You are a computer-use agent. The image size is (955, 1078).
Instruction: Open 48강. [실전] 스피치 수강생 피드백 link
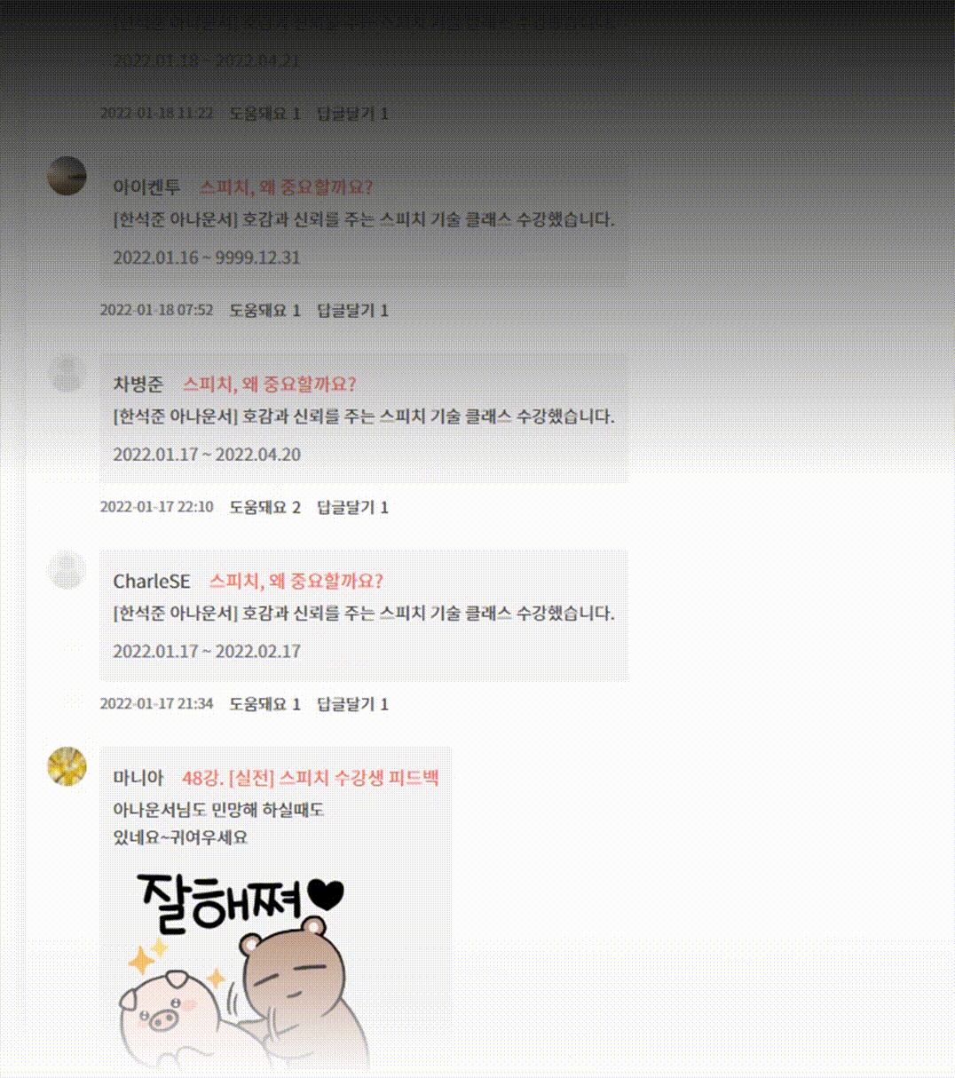coord(311,779)
